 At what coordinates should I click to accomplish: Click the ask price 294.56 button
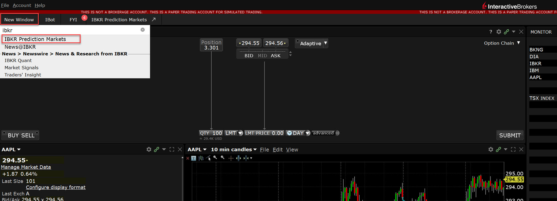[x=276, y=43]
